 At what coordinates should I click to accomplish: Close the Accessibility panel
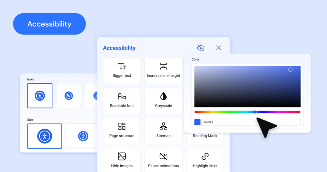[x=218, y=48]
